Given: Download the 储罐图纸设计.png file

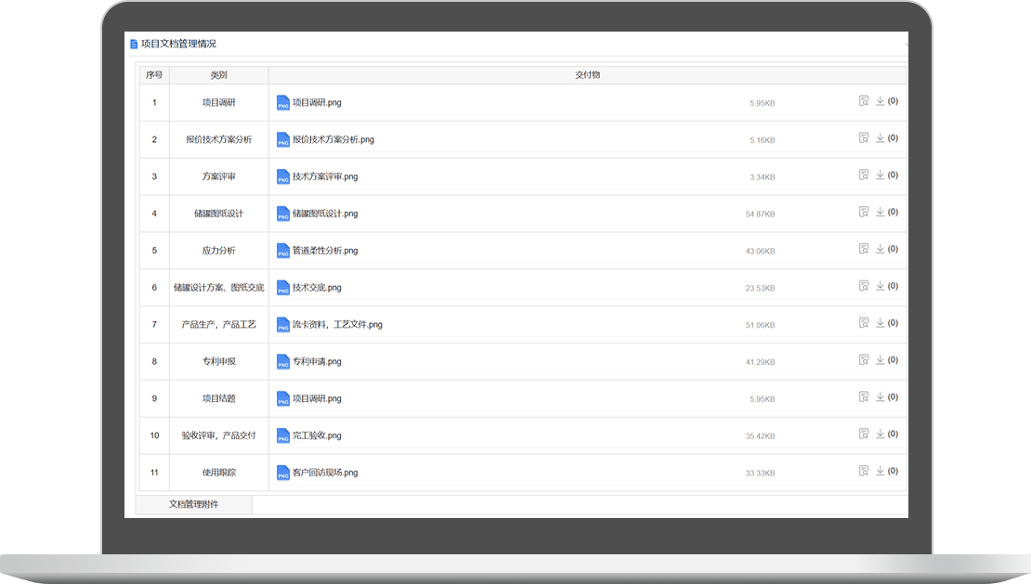Looking at the screenshot, I should pyautogui.click(x=880, y=213).
